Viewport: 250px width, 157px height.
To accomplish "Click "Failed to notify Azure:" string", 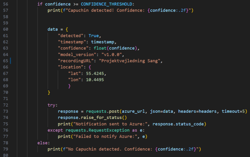I will click(x=105, y=137).
